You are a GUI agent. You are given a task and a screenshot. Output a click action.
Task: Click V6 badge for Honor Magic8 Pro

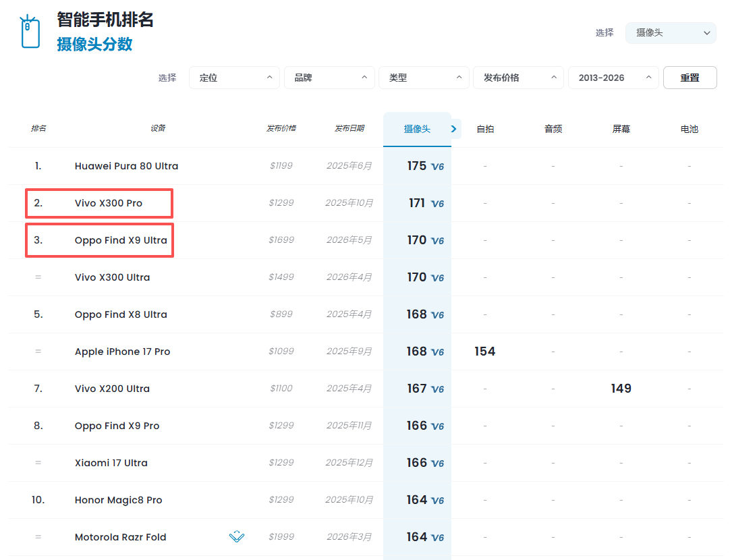click(x=438, y=501)
